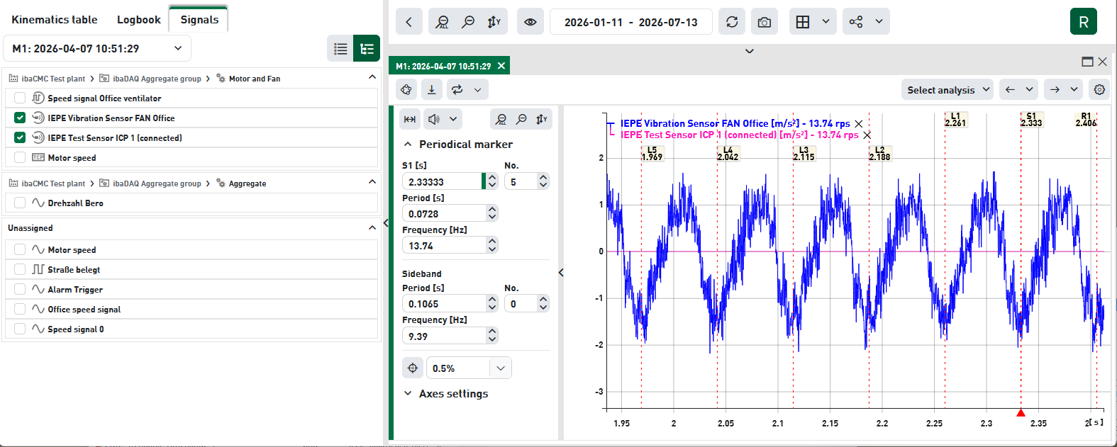Collapse the Unassigned group
Viewport: 1117px width, 447px height.
pos(372,227)
